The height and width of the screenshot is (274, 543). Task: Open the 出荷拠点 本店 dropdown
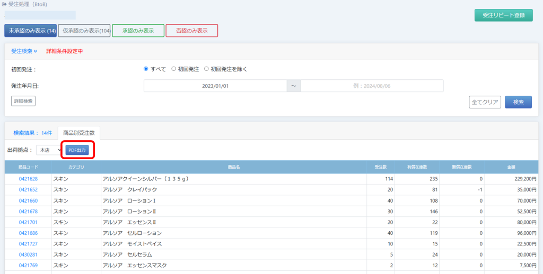click(49, 150)
